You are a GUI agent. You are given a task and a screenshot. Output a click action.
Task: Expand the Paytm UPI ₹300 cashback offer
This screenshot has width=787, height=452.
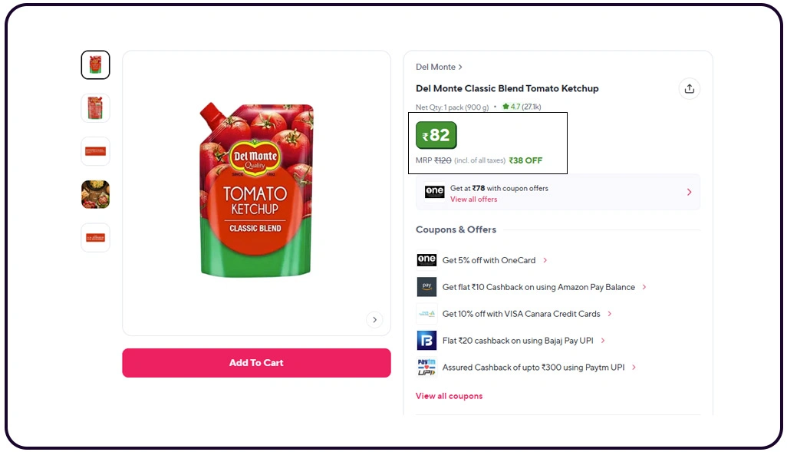pyautogui.click(x=634, y=367)
